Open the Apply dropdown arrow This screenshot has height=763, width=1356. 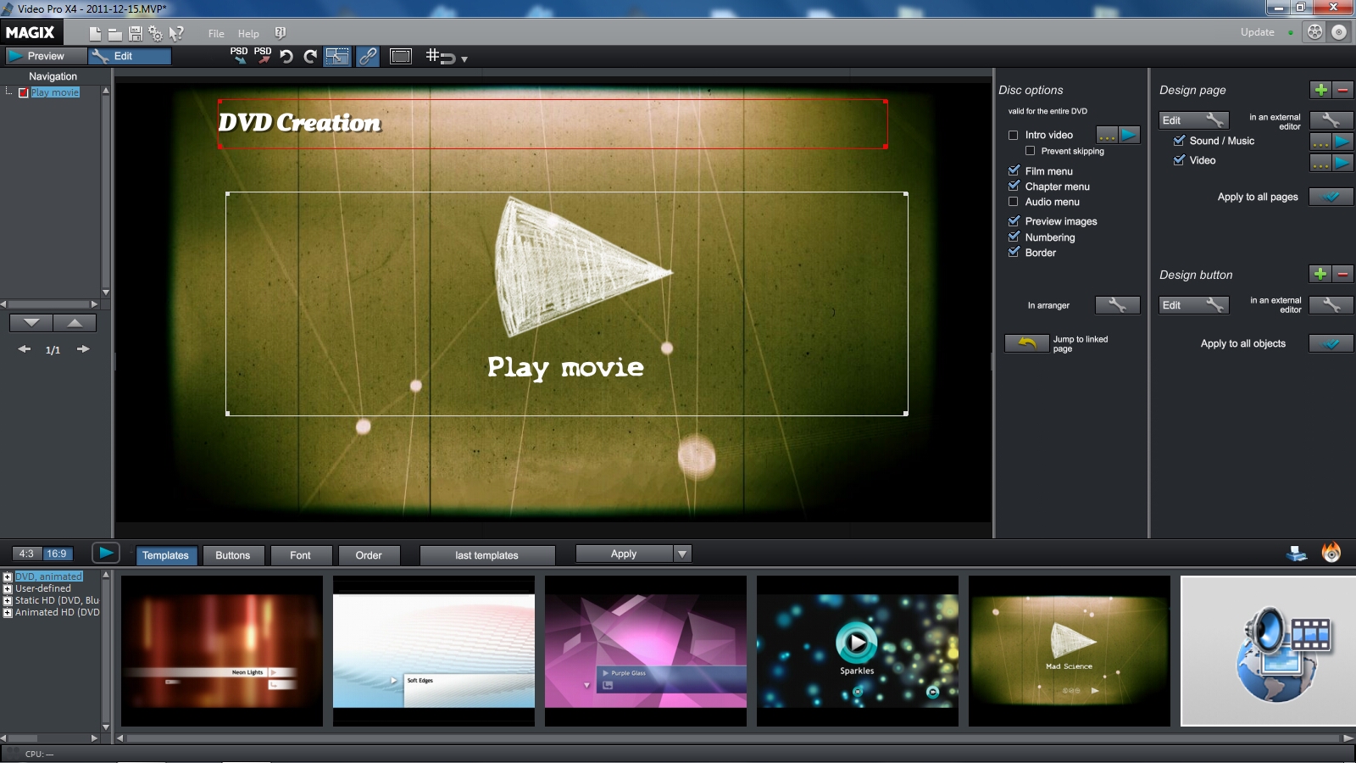(x=682, y=554)
